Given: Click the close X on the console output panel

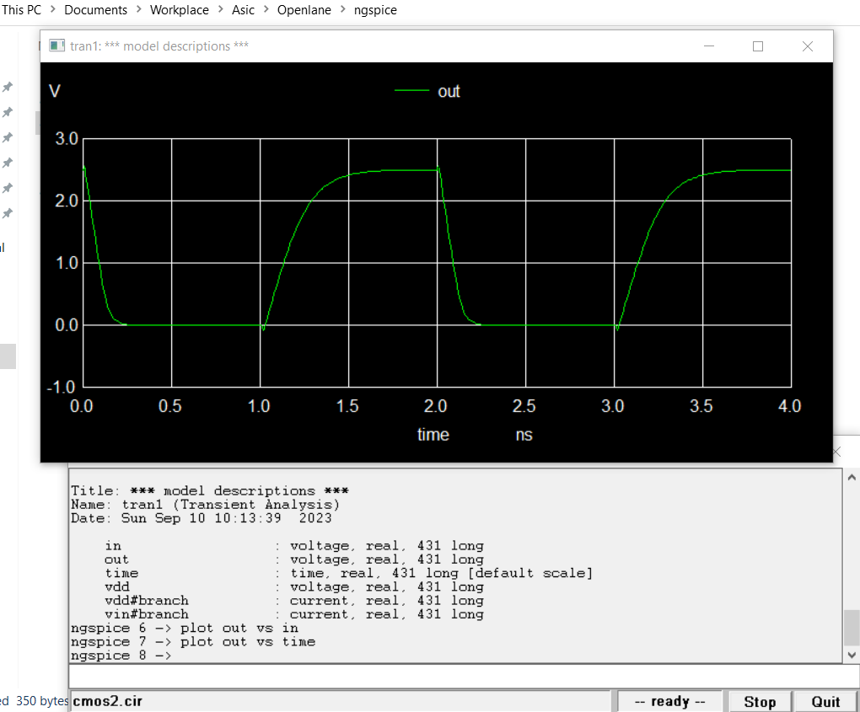Looking at the screenshot, I should tap(835, 452).
